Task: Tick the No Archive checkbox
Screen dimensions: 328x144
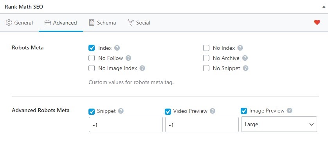Action: tap(206, 58)
